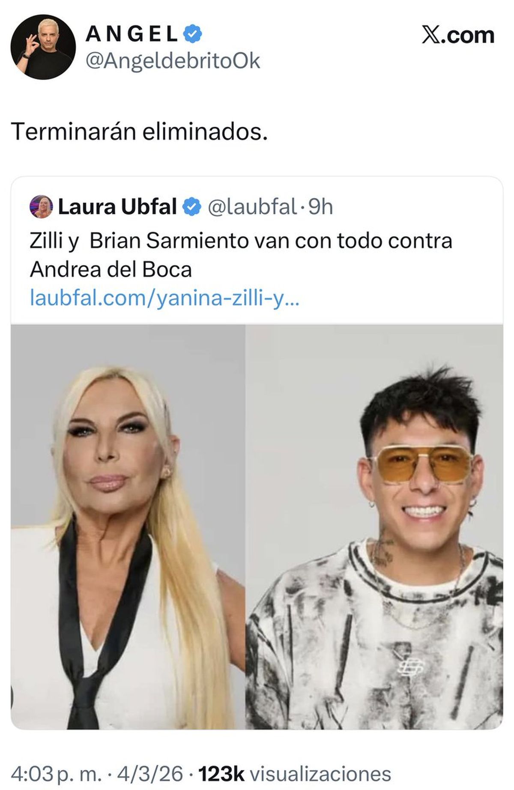514x790 pixels.
Task: Click the quoted tweet text about Andrea del Boca
Action: tap(241, 255)
